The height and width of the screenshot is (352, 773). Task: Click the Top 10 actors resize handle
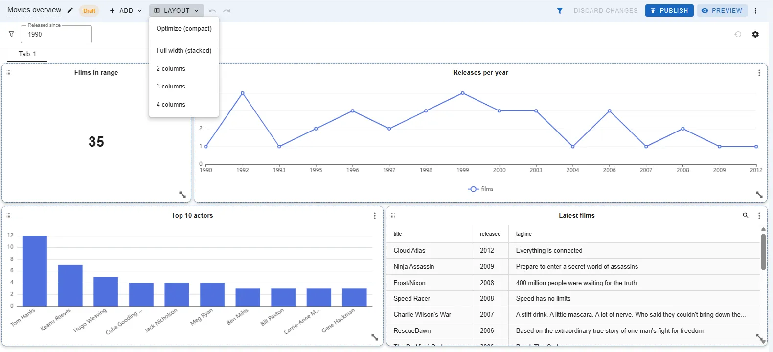pos(375,337)
